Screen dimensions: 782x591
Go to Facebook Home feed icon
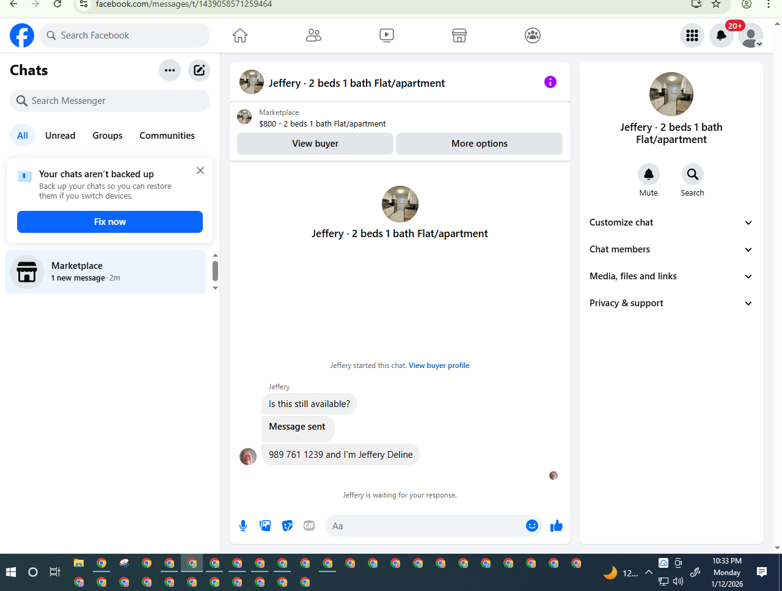(x=240, y=35)
